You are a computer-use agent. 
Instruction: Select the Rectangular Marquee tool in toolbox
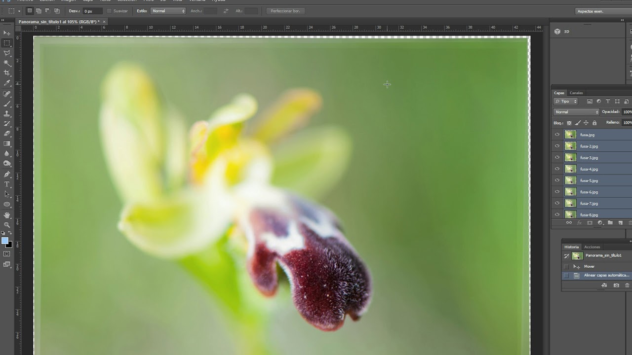pyautogui.click(x=7, y=43)
